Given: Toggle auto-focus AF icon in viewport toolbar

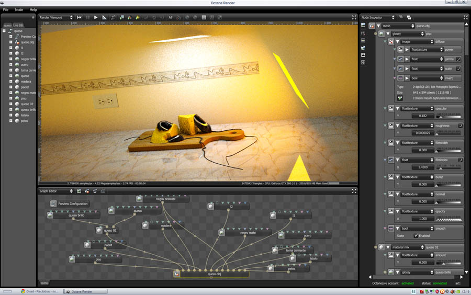Looking at the screenshot, I should point(171,17).
